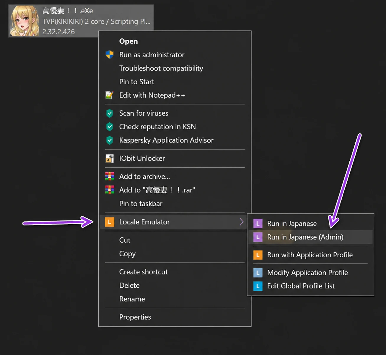
Task: Click the WinRAR icon next to Add to "高慢妻！！.rar"
Action: pyautogui.click(x=110, y=190)
